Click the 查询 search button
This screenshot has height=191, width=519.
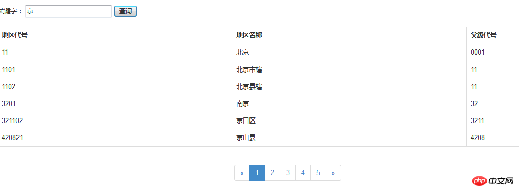pyautogui.click(x=125, y=11)
